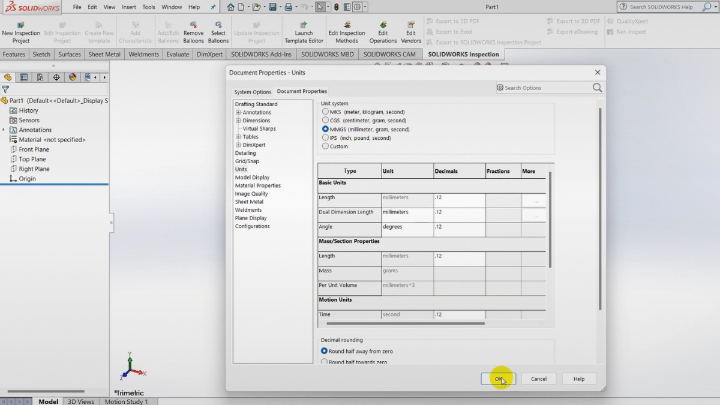The width and height of the screenshot is (720, 405).
Task: Select Round half towards zero option
Action: point(325,362)
